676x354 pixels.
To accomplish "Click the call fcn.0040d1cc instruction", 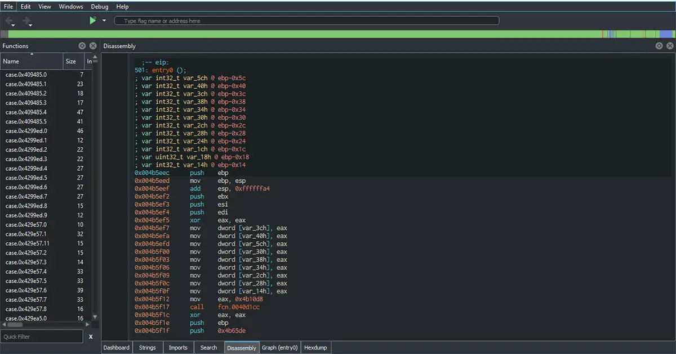I will [225, 307].
